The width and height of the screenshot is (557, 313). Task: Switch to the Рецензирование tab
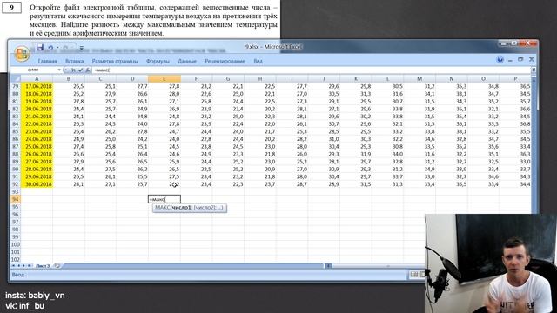(225, 61)
